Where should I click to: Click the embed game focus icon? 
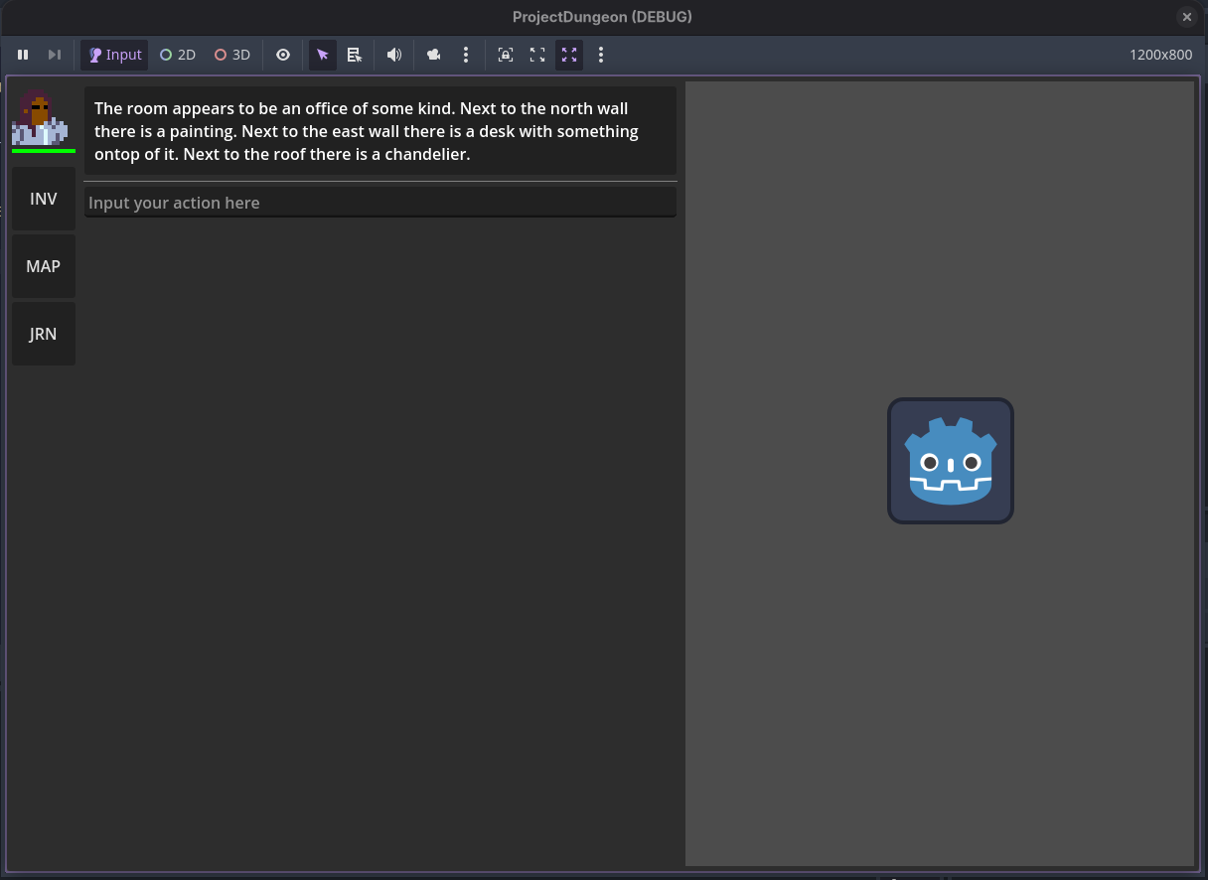pos(506,55)
